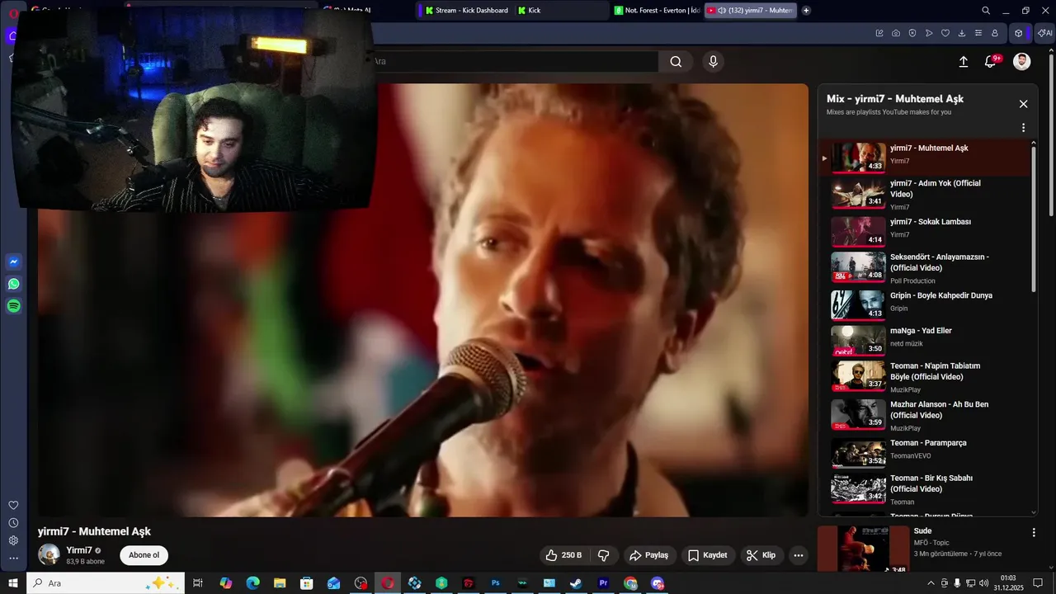The image size is (1056, 594).
Task: Show hidden system tray icons chevron
Action: [931, 583]
